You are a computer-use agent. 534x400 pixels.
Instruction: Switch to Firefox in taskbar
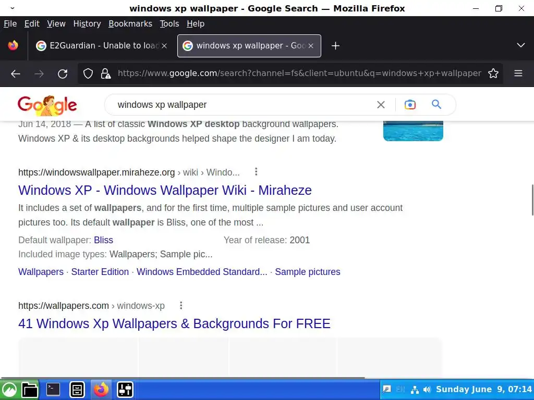[x=101, y=390]
